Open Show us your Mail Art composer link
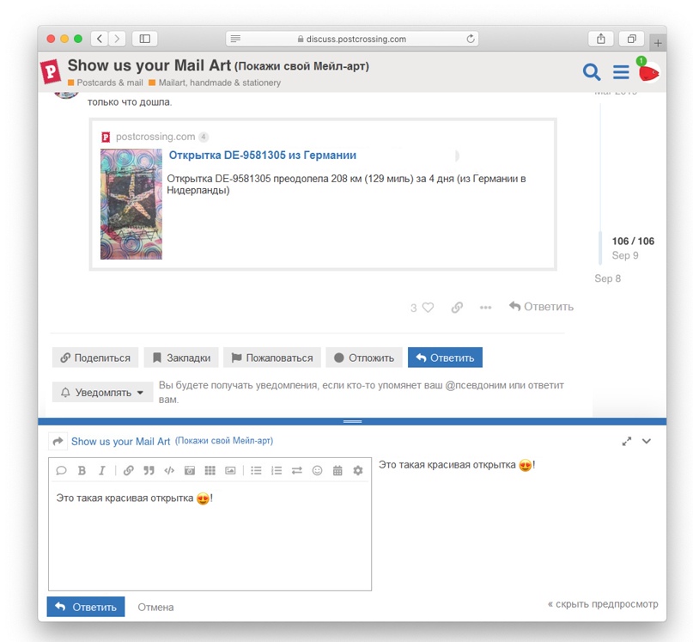The width and height of the screenshot is (693, 642). [x=172, y=441]
